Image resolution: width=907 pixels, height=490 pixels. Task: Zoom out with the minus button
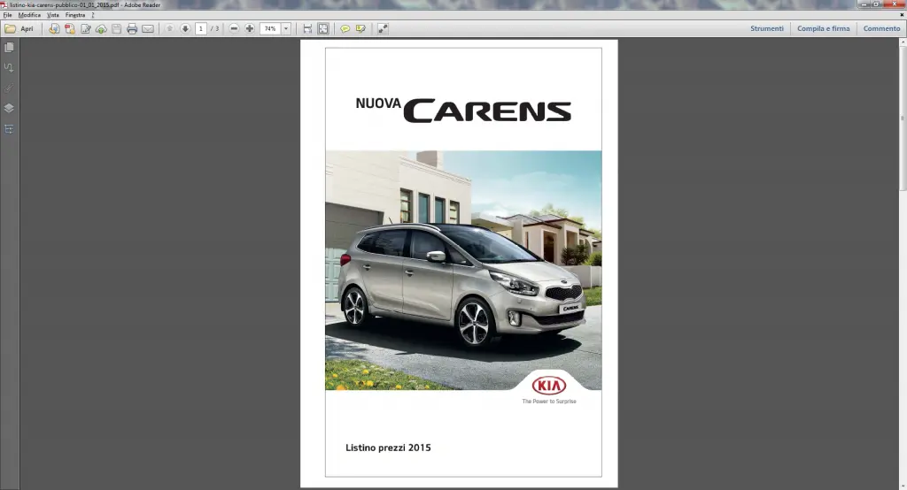tap(234, 28)
